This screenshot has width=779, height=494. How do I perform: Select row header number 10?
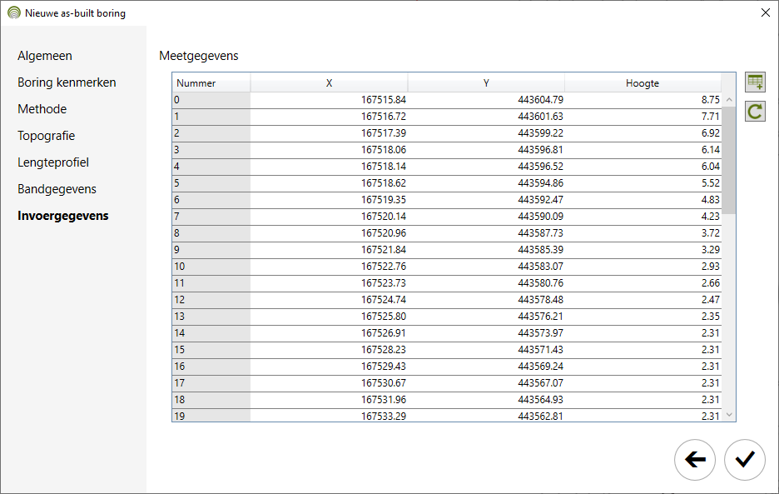(x=211, y=267)
